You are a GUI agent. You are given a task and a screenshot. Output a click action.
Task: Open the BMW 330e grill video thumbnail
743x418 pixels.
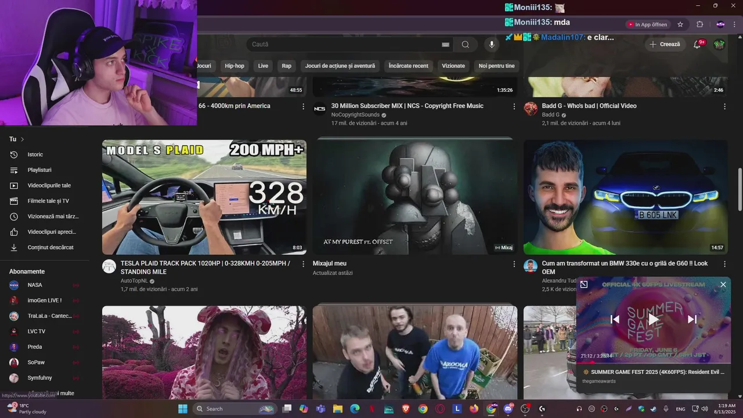(x=626, y=197)
